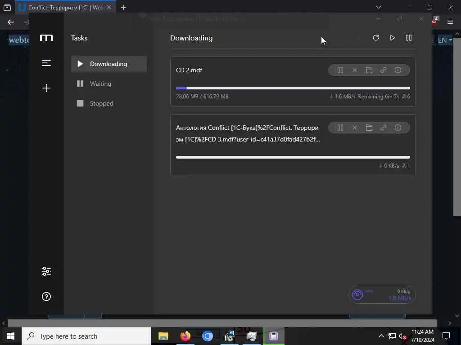
Task: Select the Stopped tasks tab
Action: point(109,103)
